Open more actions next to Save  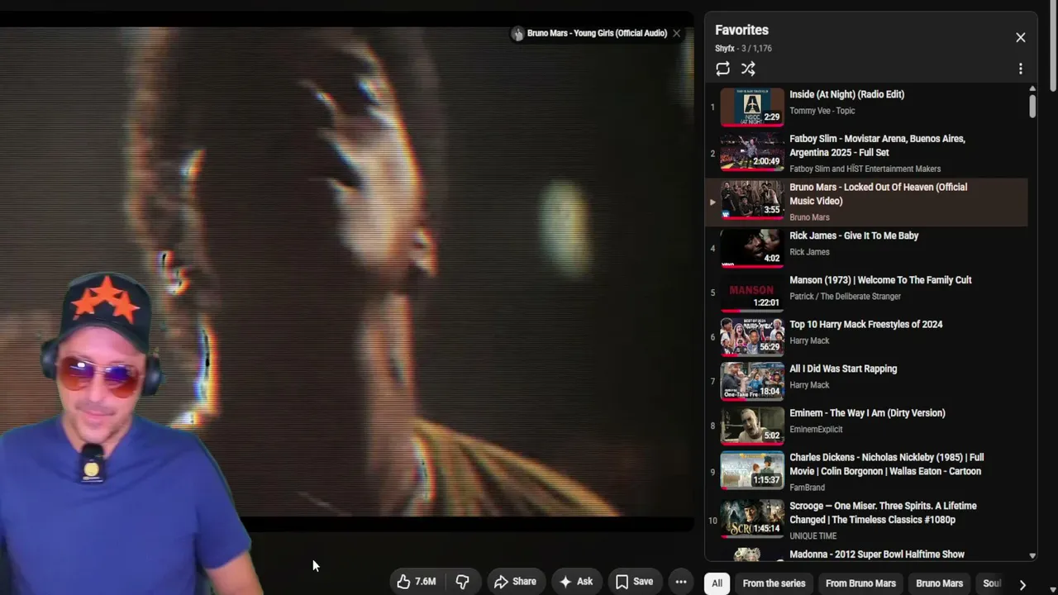(x=680, y=582)
